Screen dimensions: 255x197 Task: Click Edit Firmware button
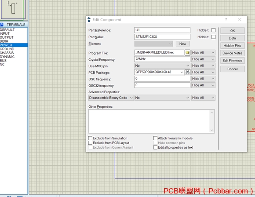(233, 61)
